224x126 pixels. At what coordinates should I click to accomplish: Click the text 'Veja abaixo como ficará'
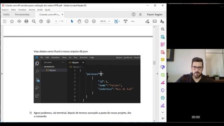point(47,51)
